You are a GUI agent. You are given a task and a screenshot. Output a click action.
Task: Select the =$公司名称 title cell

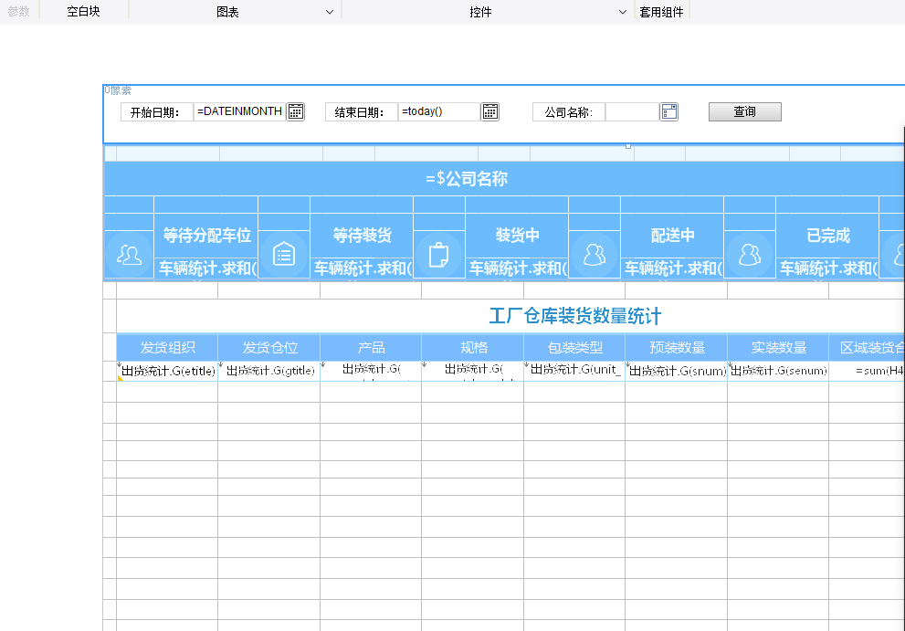(467, 179)
